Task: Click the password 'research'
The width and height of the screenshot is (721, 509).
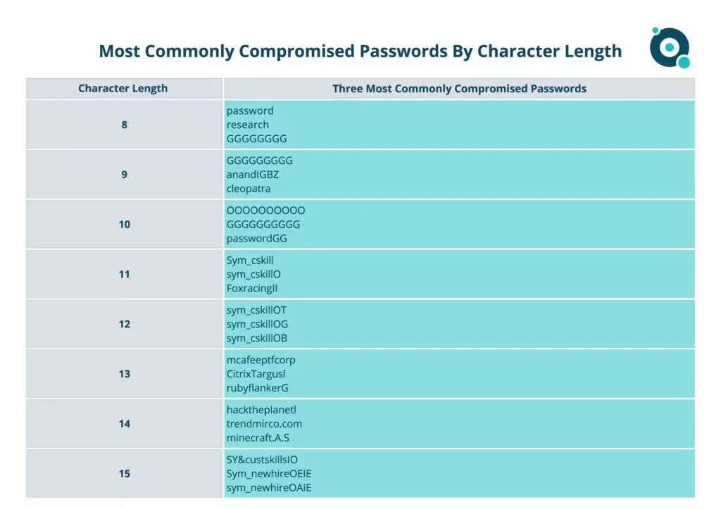Action: tap(247, 125)
